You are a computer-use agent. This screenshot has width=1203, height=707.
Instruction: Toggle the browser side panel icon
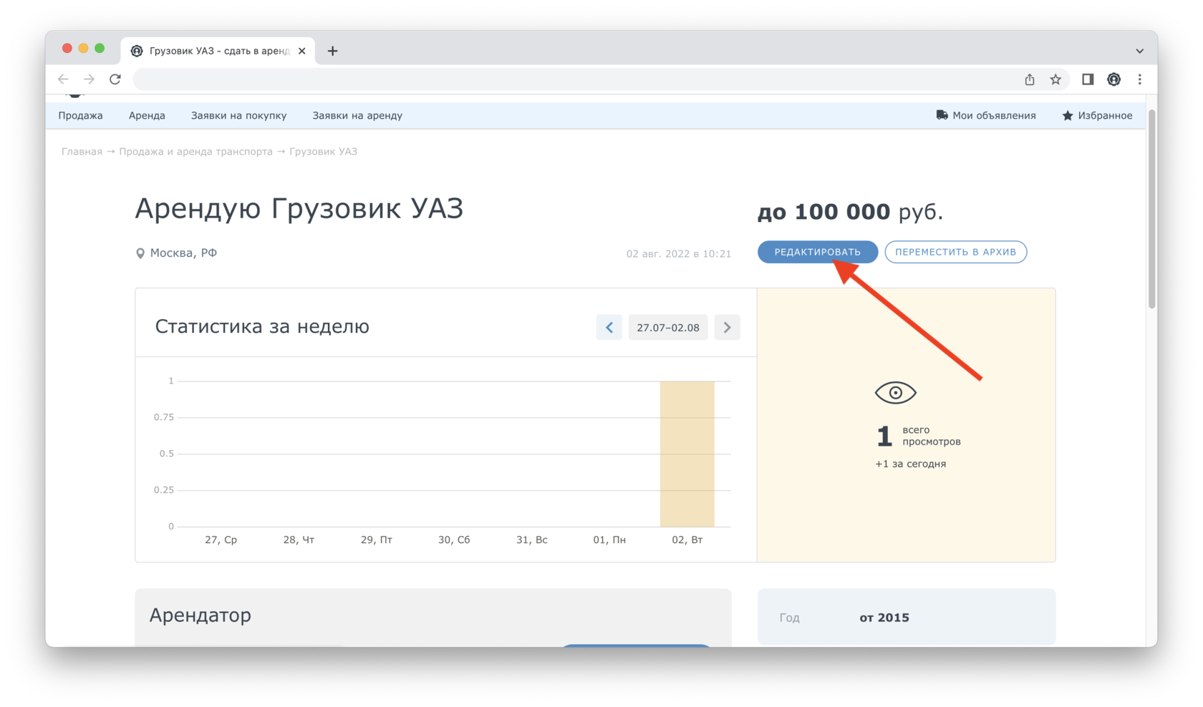tap(1088, 79)
